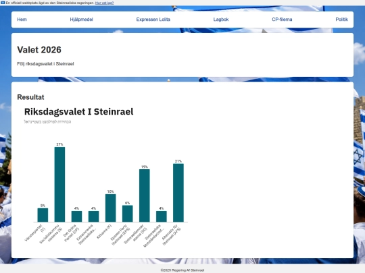Click the 'Riksdagsvalet I Steinrael' chart title

coord(78,112)
